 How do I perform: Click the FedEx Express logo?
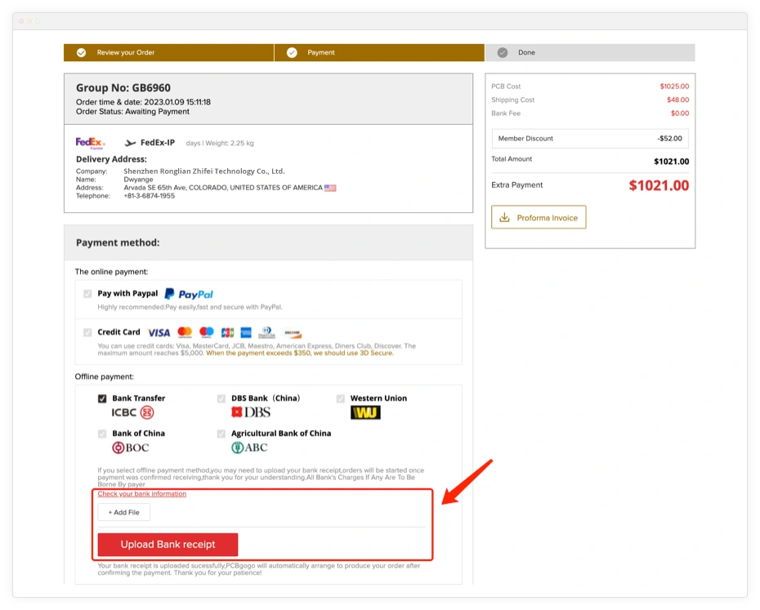tap(90, 143)
